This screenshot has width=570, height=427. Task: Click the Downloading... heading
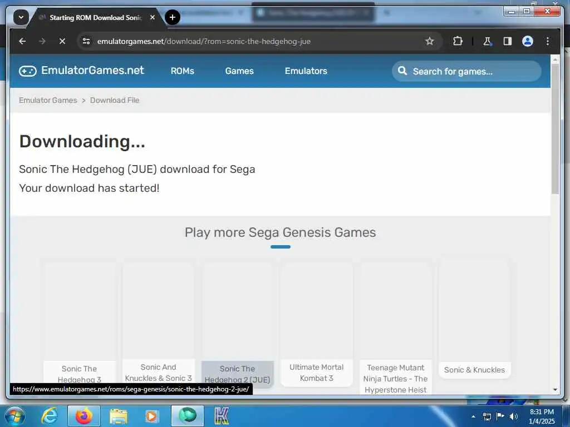(x=82, y=141)
